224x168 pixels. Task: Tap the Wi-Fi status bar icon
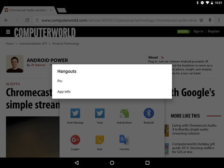coord(207,3)
